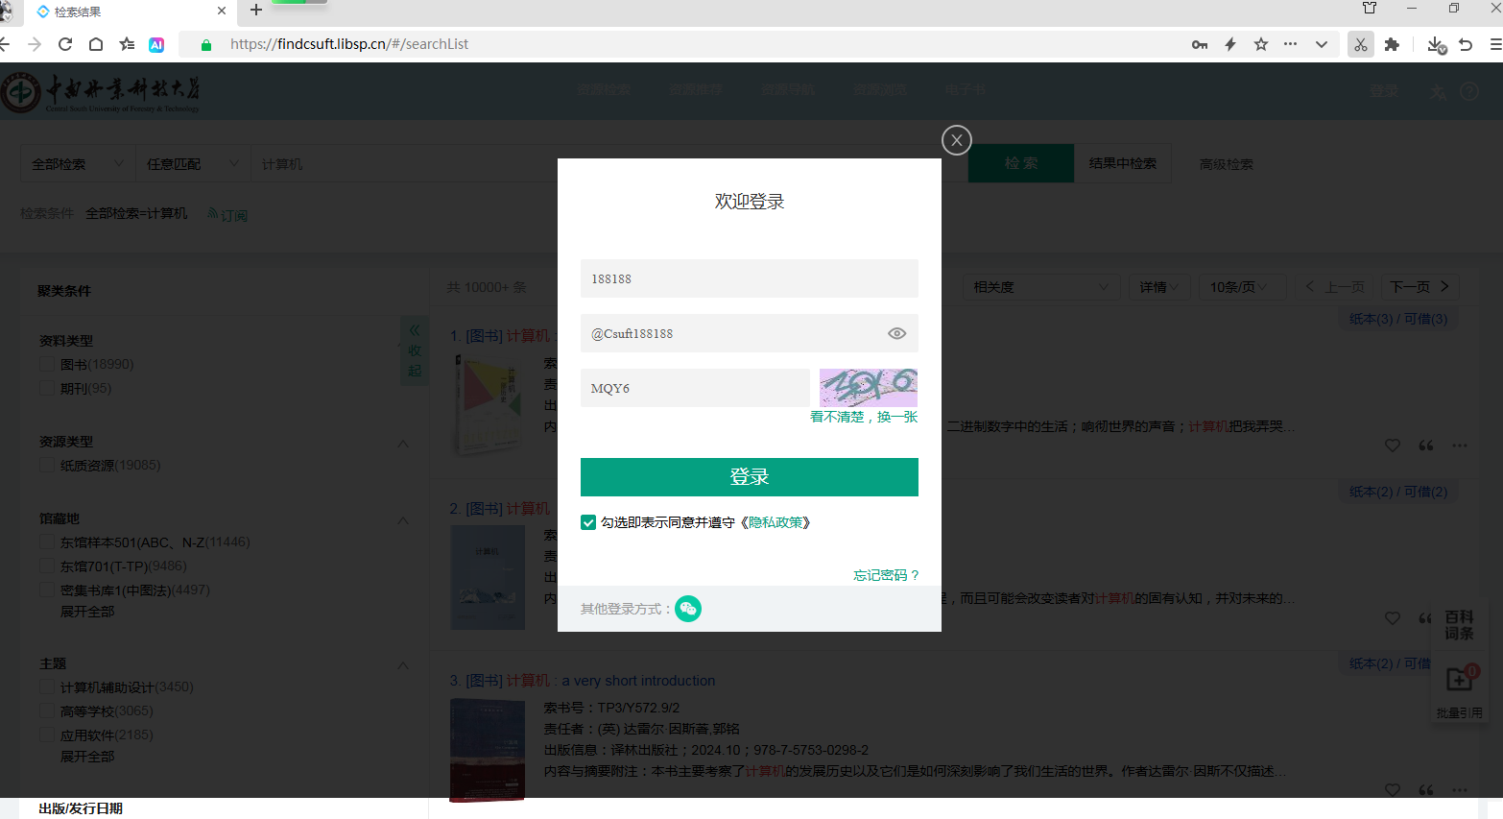Image resolution: width=1503 pixels, height=819 pixels.
Task: Open WeChat login via the green icon
Action: 688,608
